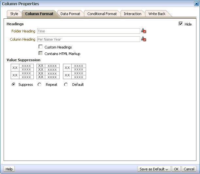
Task: Switch to the Style tab
Action: point(14,14)
